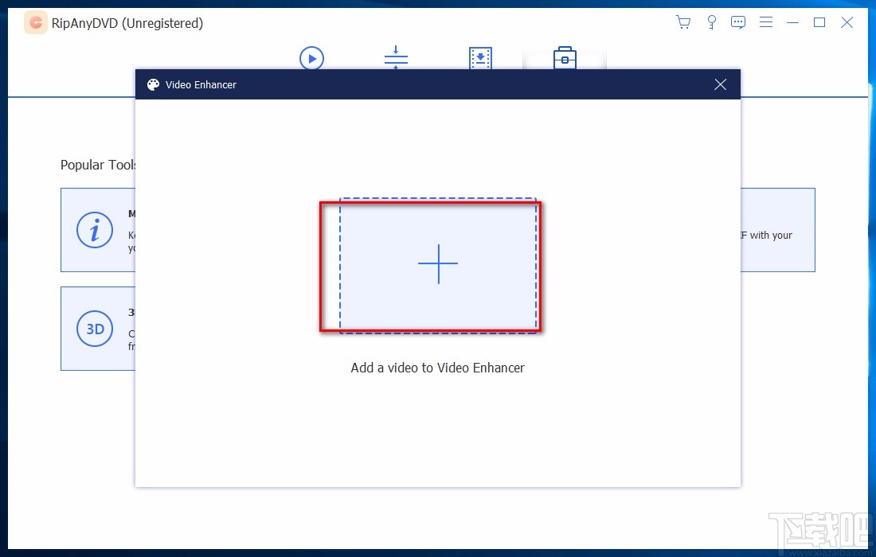This screenshot has height=557, width=876.
Task: Click 'Add a video to Video Enhancer' text
Action: [437, 368]
